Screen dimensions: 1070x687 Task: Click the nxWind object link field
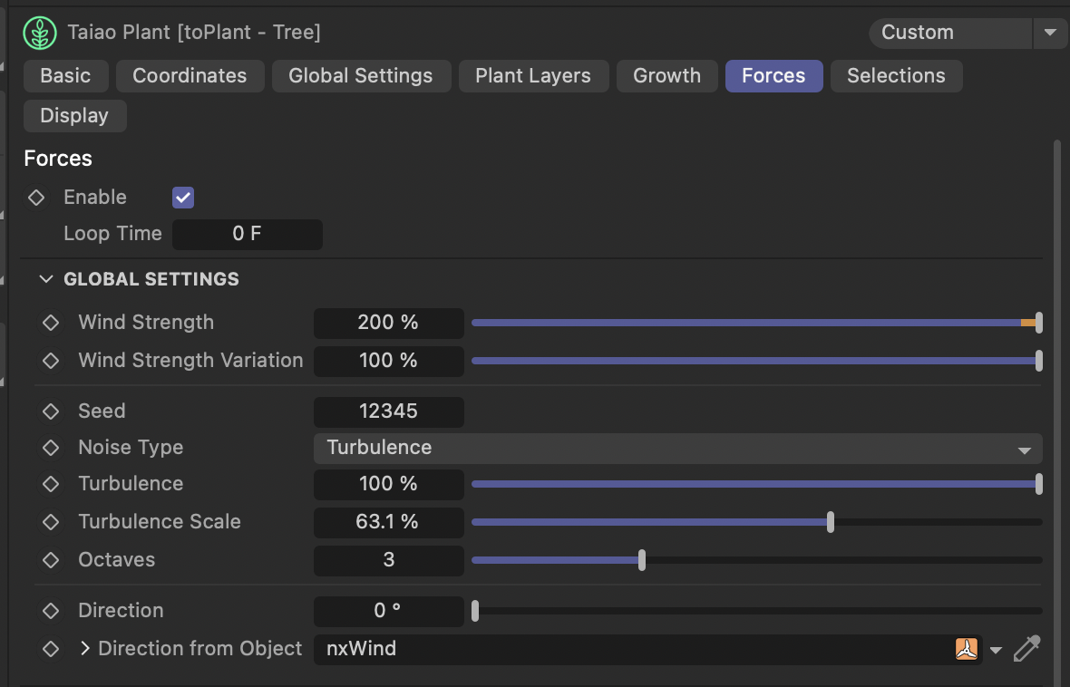pos(647,649)
